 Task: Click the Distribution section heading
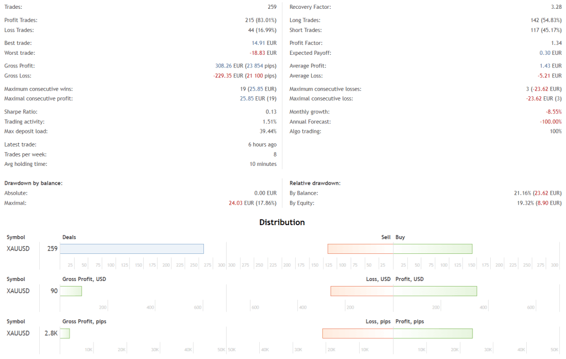(282, 222)
